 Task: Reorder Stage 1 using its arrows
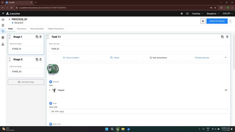click(10, 37)
